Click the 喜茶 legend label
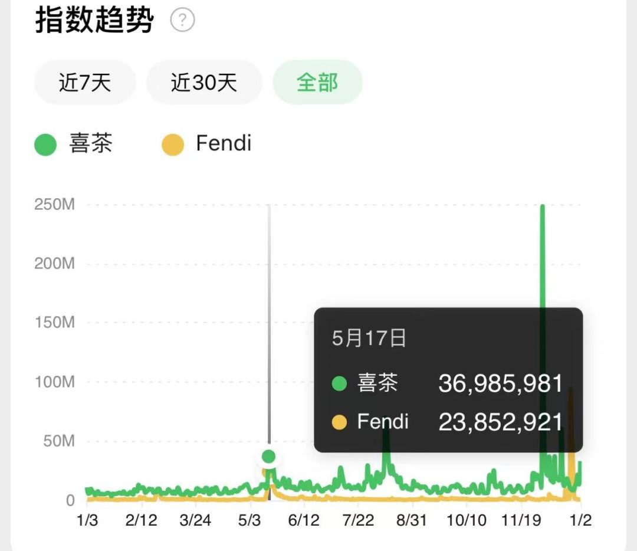637x551 pixels. (x=91, y=143)
